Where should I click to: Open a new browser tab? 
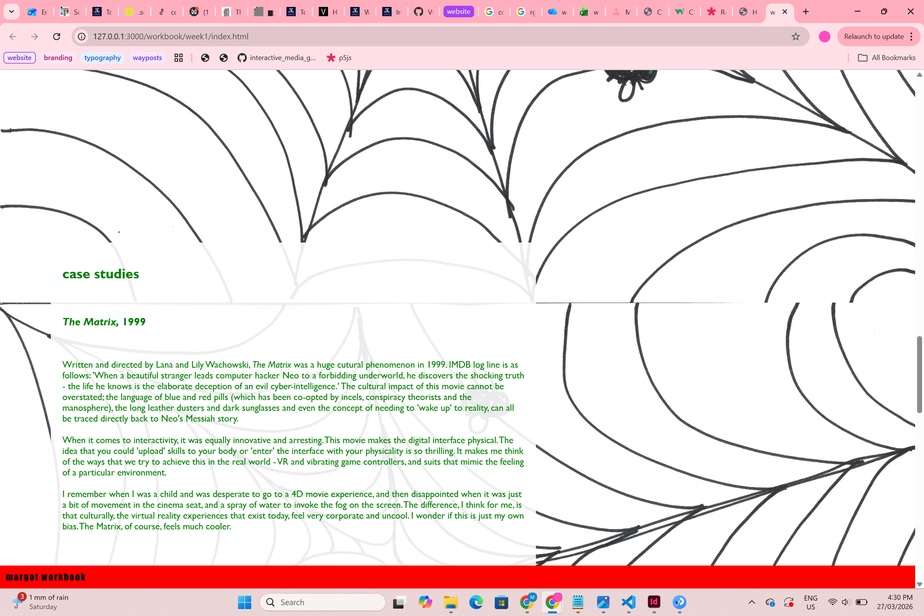[x=806, y=12]
